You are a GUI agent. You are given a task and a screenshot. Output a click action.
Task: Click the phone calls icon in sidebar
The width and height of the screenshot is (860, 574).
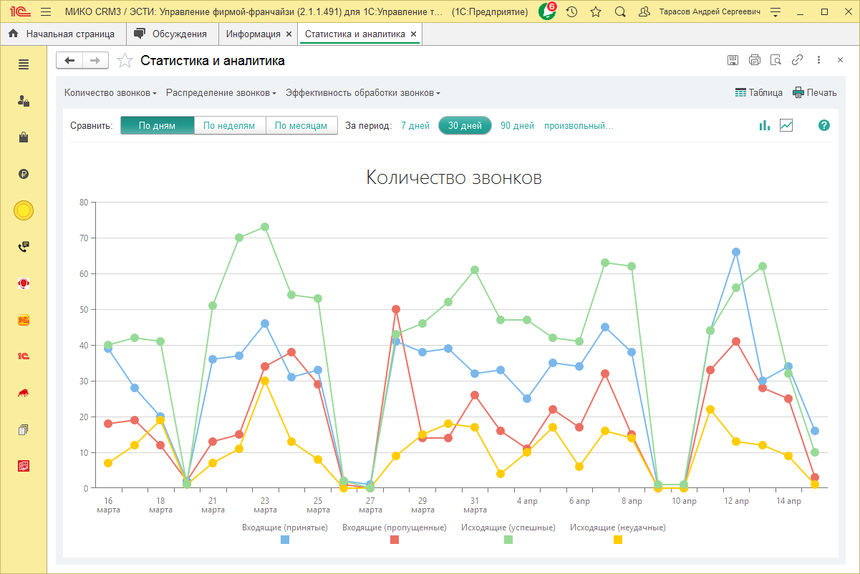(24, 247)
